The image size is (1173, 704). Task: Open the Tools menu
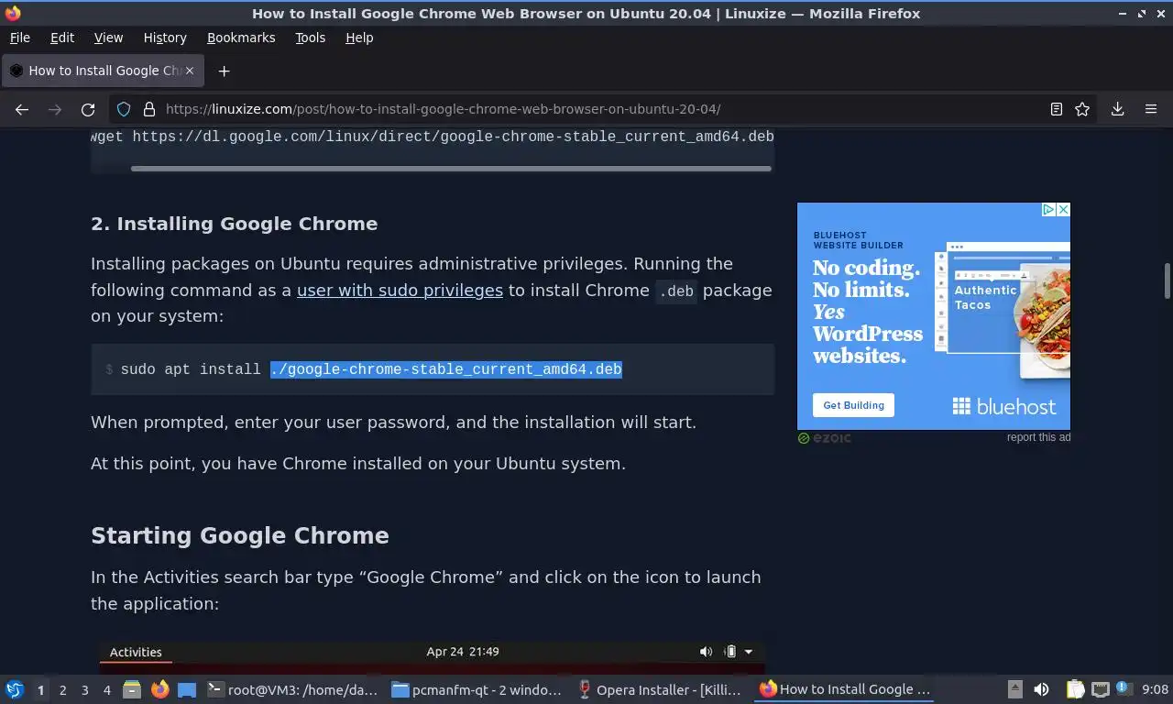[311, 38]
